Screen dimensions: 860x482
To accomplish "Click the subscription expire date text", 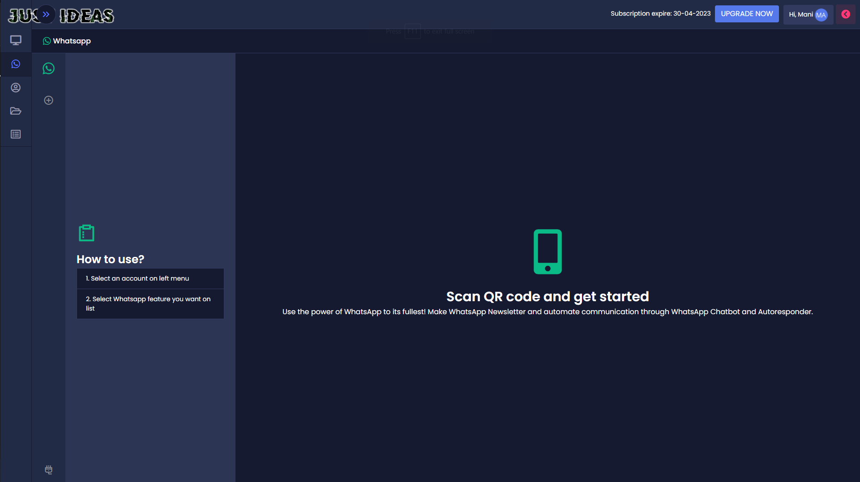I will coord(660,14).
